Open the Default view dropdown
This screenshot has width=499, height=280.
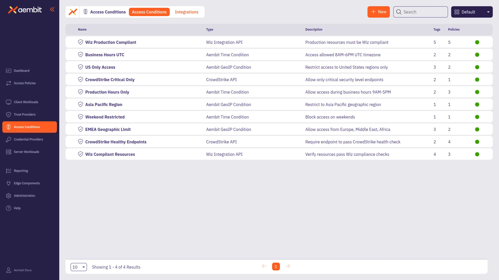471,12
